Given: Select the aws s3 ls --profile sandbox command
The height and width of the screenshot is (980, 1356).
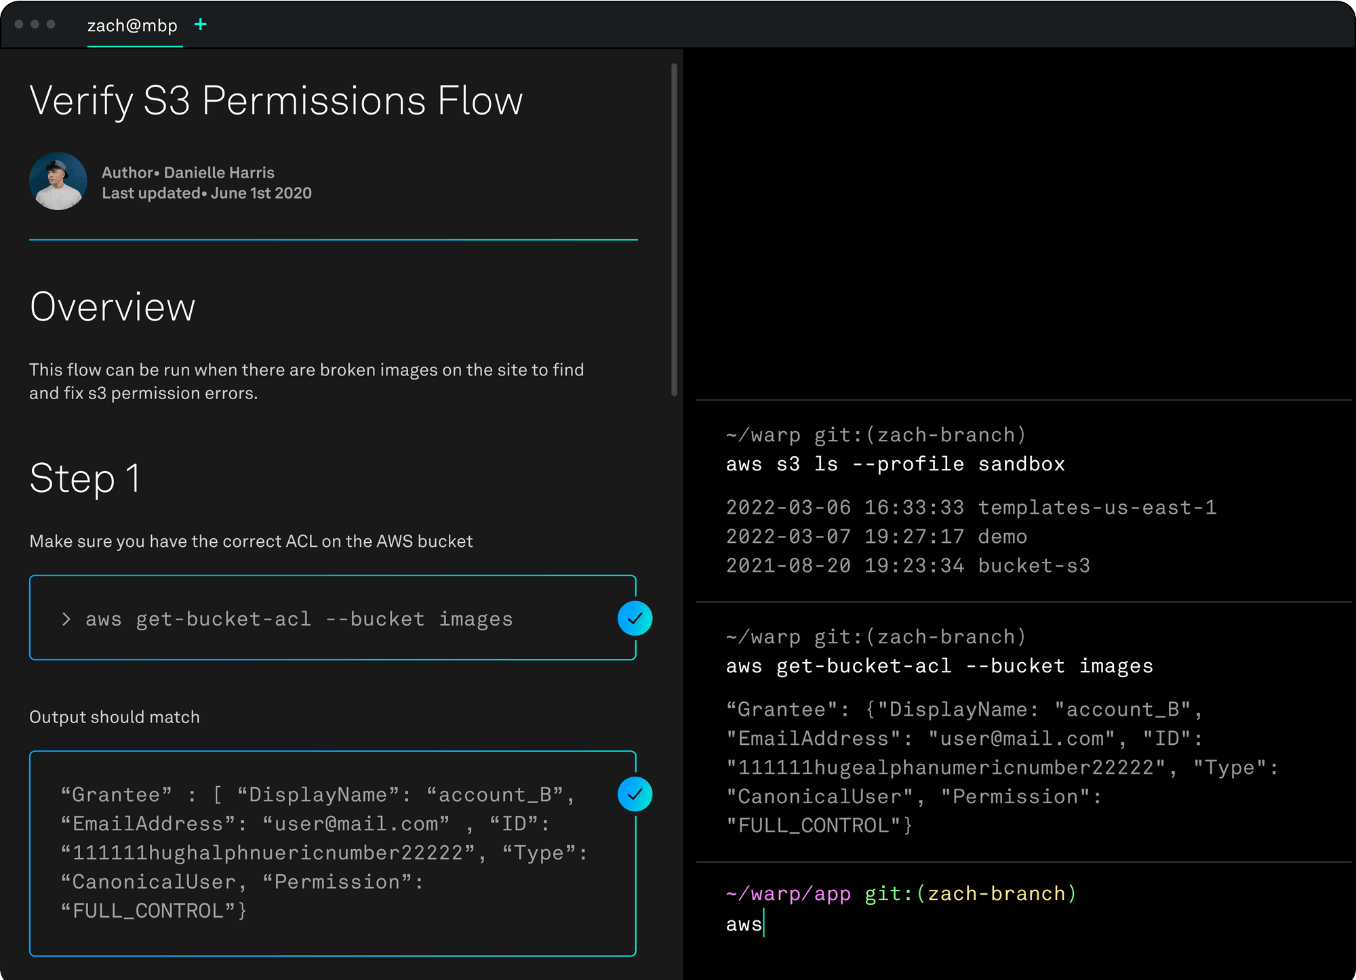Looking at the screenshot, I should coord(895,464).
